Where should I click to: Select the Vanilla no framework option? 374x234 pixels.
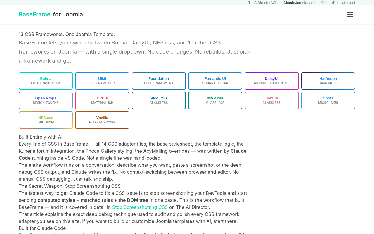coord(102,120)
